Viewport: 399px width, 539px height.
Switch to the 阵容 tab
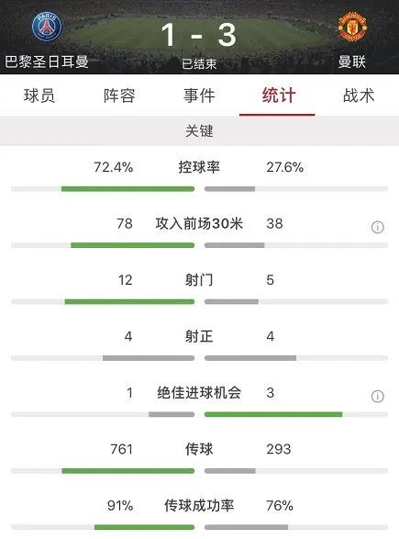tap(119, 95)
